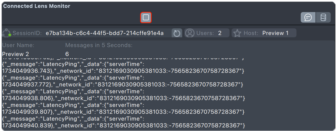Select LatencyPing message with serverTime 1734049937.772
336x131 pixels.
(x=123, y=81)
